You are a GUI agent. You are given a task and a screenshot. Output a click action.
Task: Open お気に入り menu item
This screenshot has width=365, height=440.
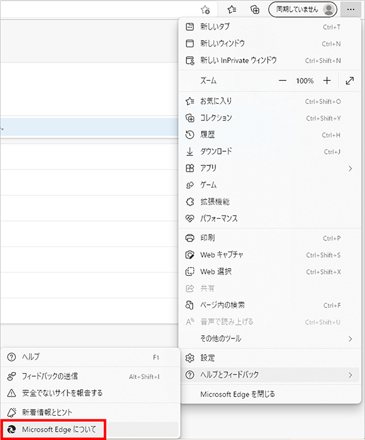(x=270, y=101)
